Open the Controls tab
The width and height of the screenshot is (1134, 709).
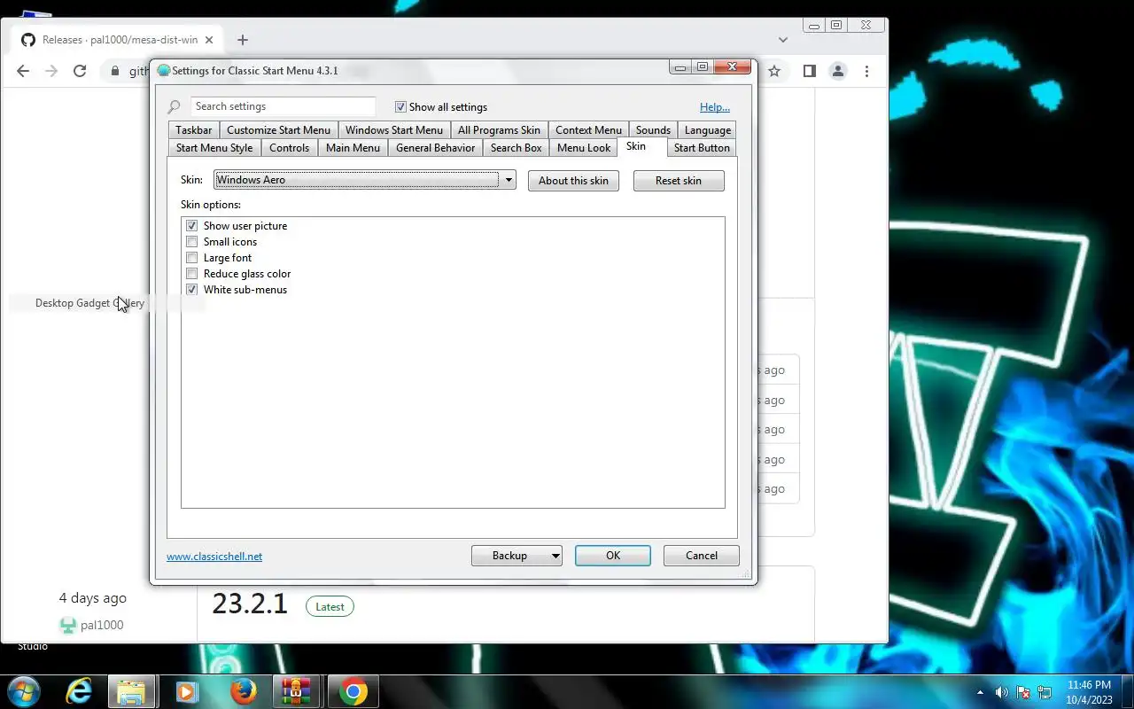pyautogui.click(x=290, y=148)
